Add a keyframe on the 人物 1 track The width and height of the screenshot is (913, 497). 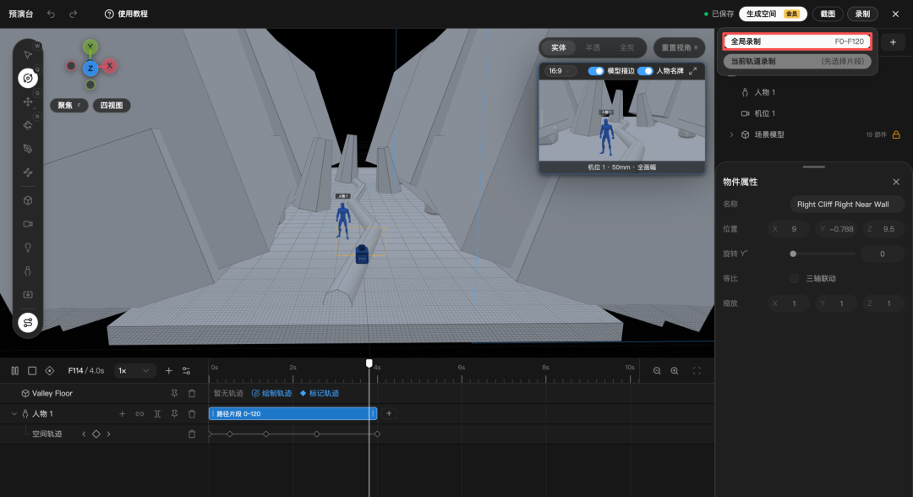[x=123, y=414]
